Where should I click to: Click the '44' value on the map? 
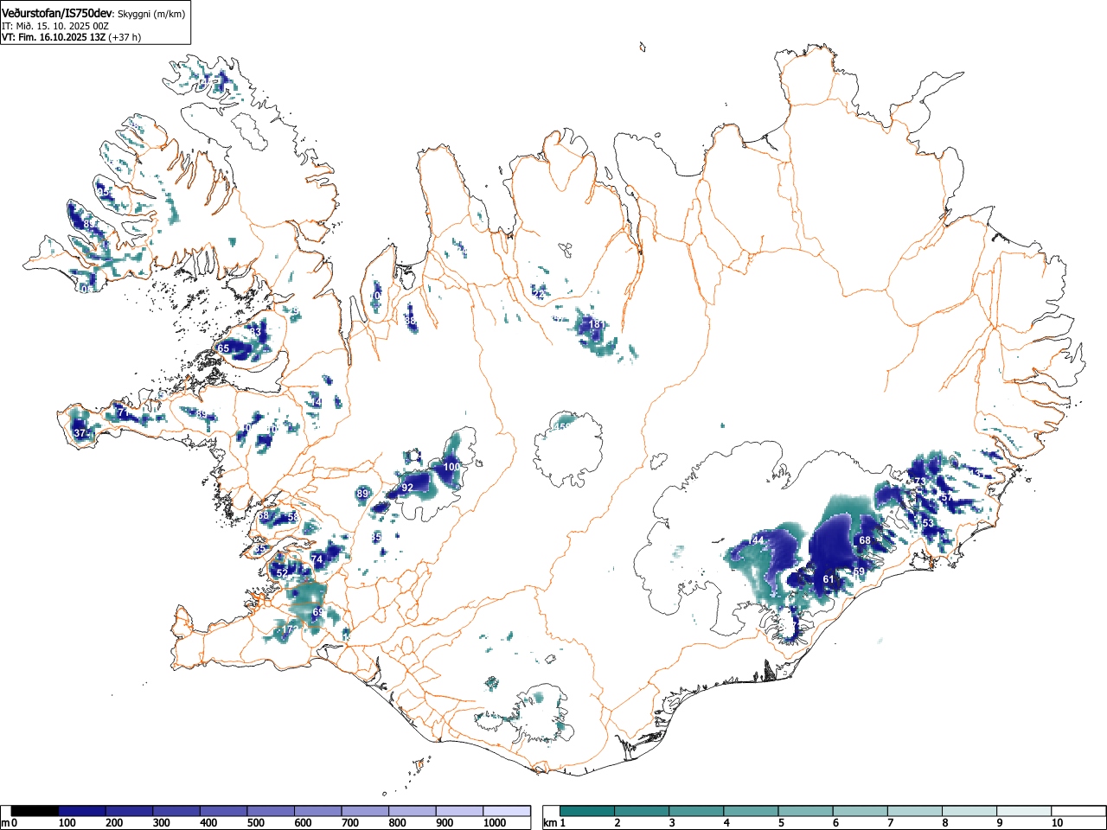pyautogui.click(x=758, y=540)
